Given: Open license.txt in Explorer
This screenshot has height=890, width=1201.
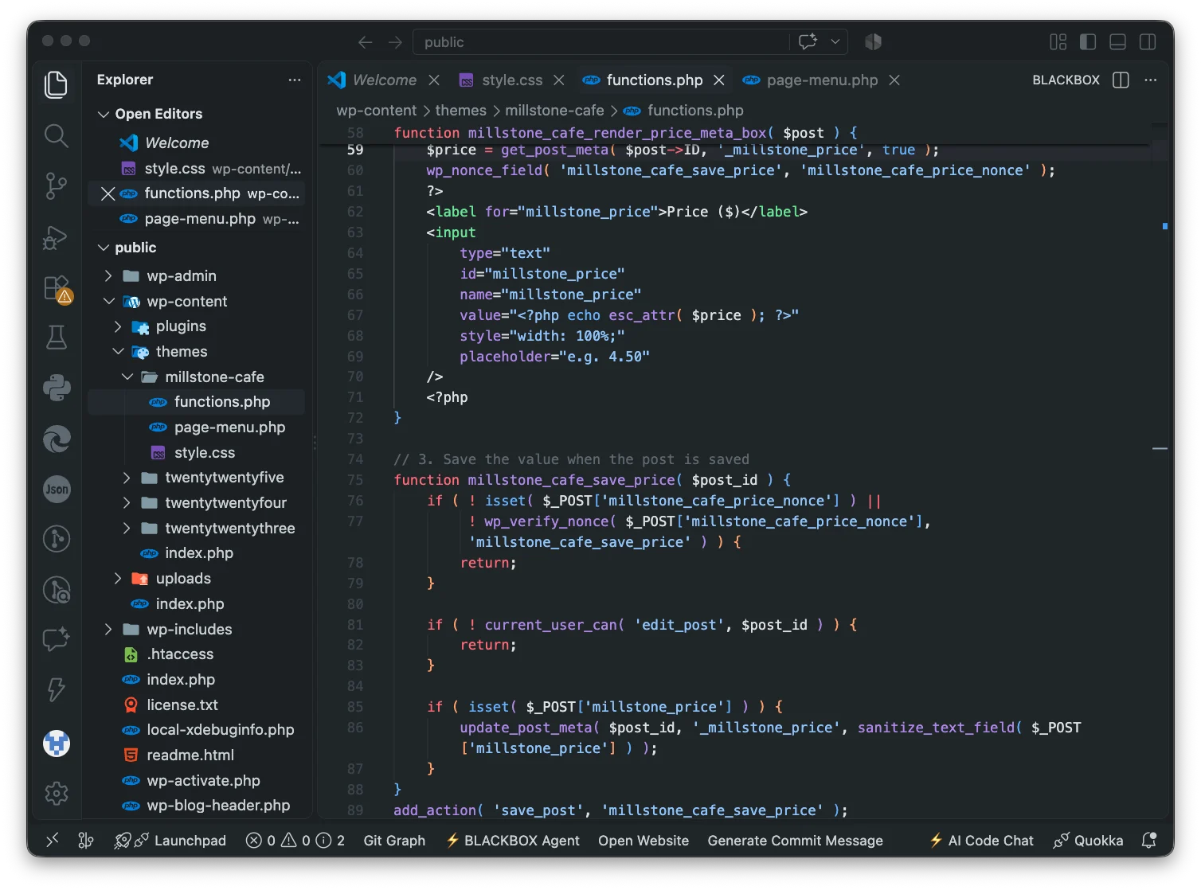Looking at the screenshot, I should pyautogui.click(x=182, y=705).
